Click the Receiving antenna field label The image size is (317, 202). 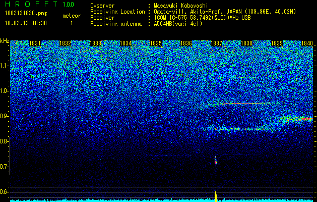[116, 24]
